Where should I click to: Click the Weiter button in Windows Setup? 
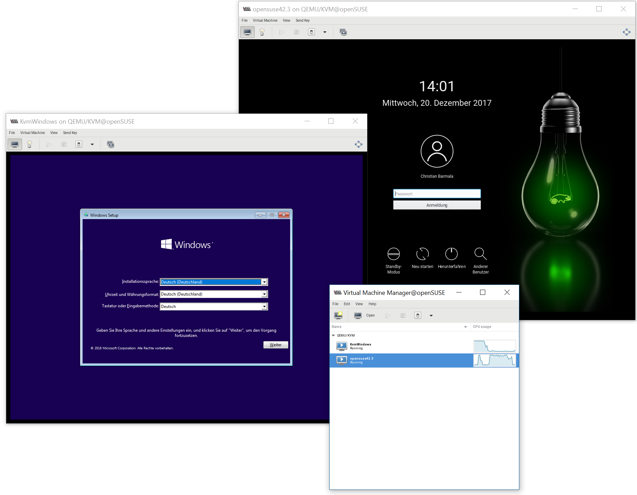tap(276, 345)
